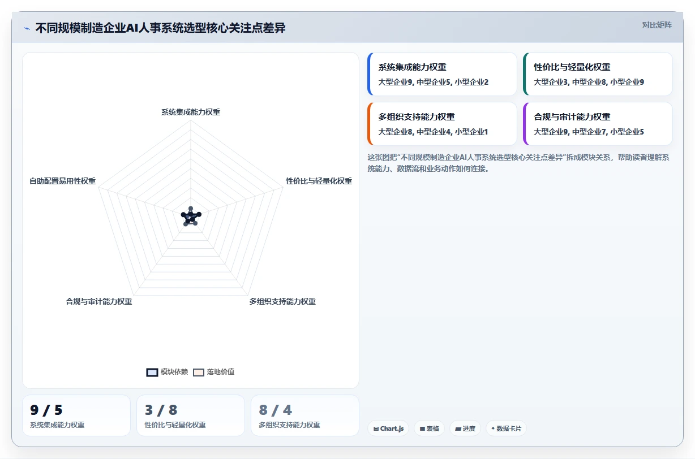Click text 大型企业9, 中型企业7, 小型企业5
Viewport: 695px width, 459px height.
(589, 132)
